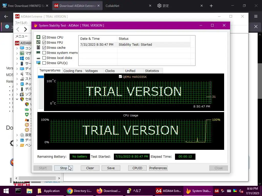262x196 pixels.
Task: Select the Stability Test: Started log row
Action: pos(135,44)
